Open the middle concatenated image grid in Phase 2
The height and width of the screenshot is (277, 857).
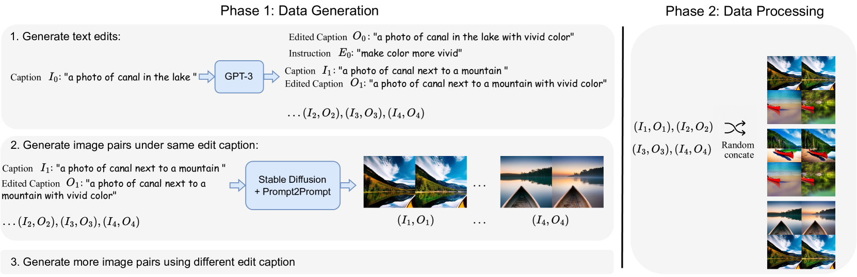801,163
